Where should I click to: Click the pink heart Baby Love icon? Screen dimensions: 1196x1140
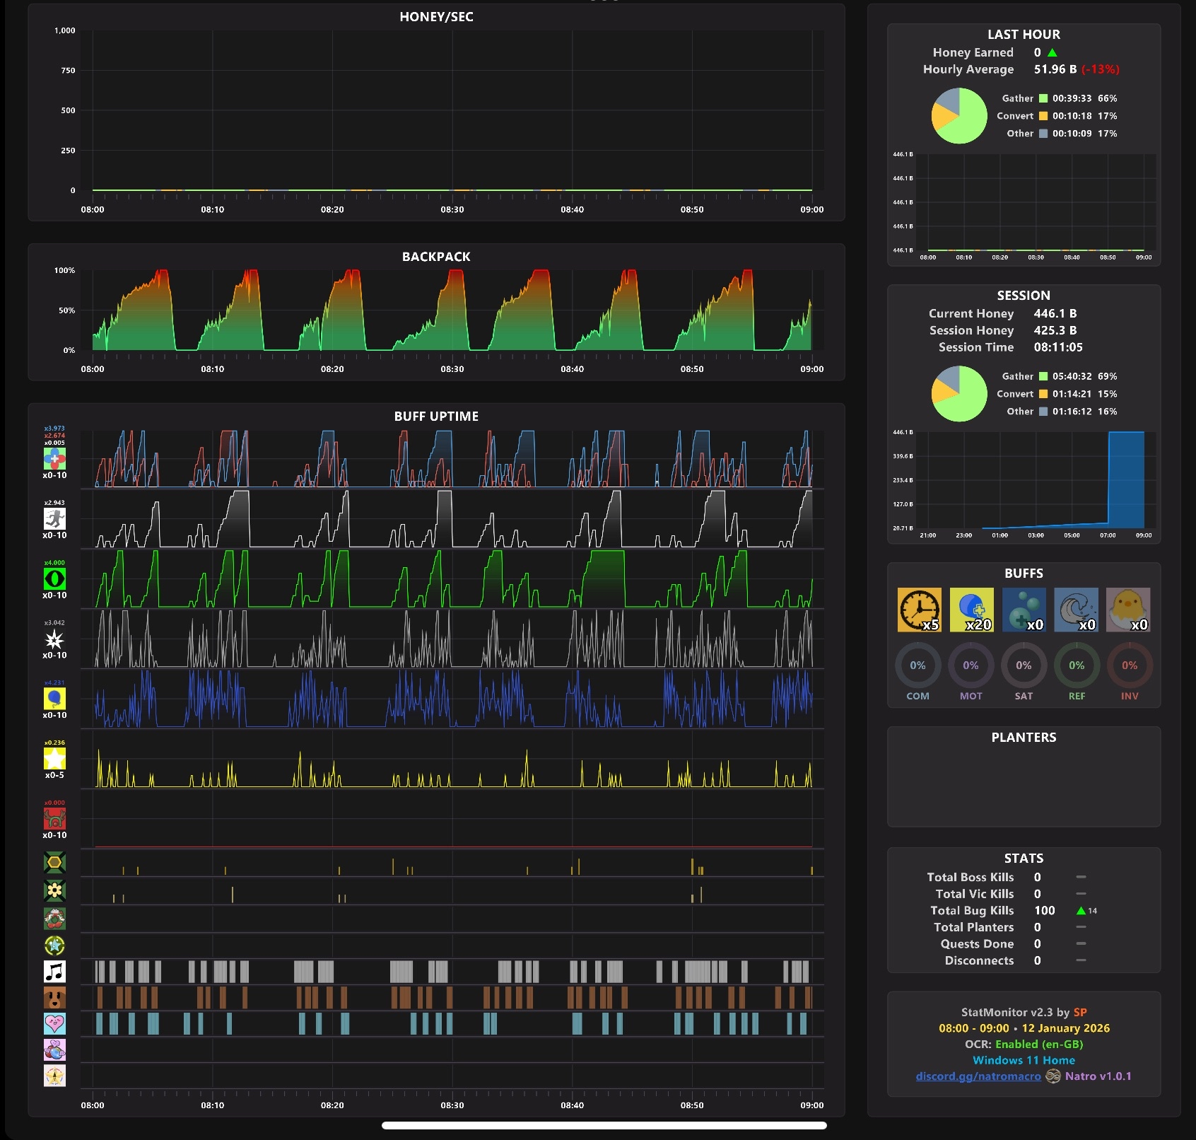tap(54, 1023)
